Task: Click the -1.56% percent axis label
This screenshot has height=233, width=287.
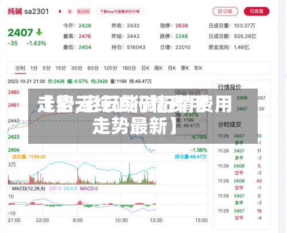Action: pyautogui.click(x=199, y=150)
